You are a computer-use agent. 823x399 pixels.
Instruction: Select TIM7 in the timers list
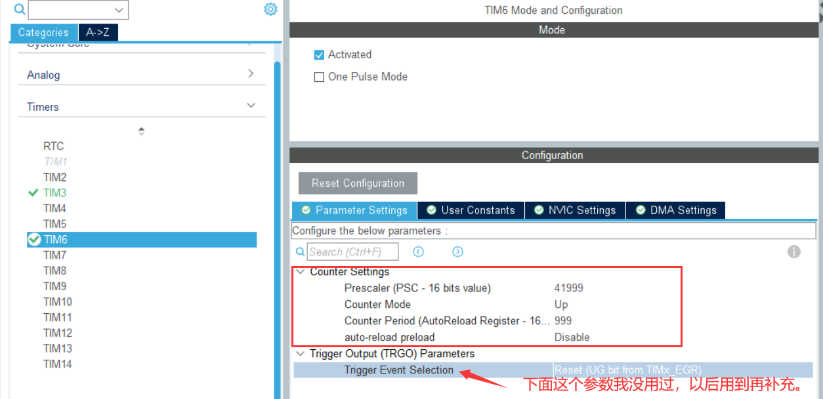pos(54,255)
